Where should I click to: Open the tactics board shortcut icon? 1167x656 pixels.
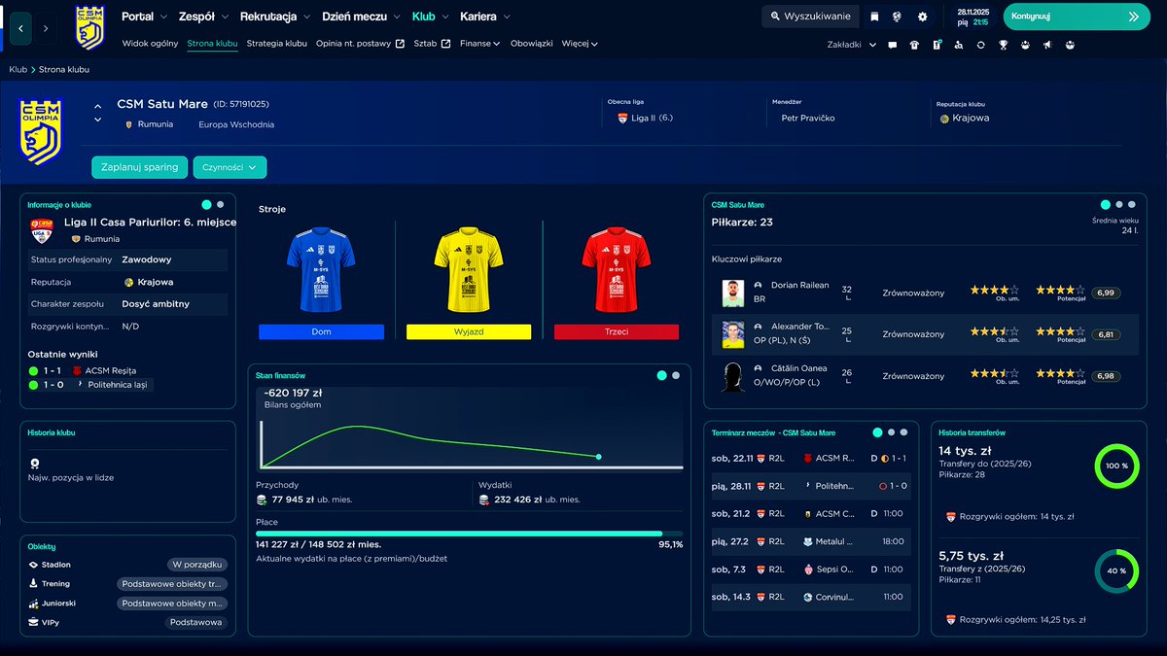tap(937, 45)
